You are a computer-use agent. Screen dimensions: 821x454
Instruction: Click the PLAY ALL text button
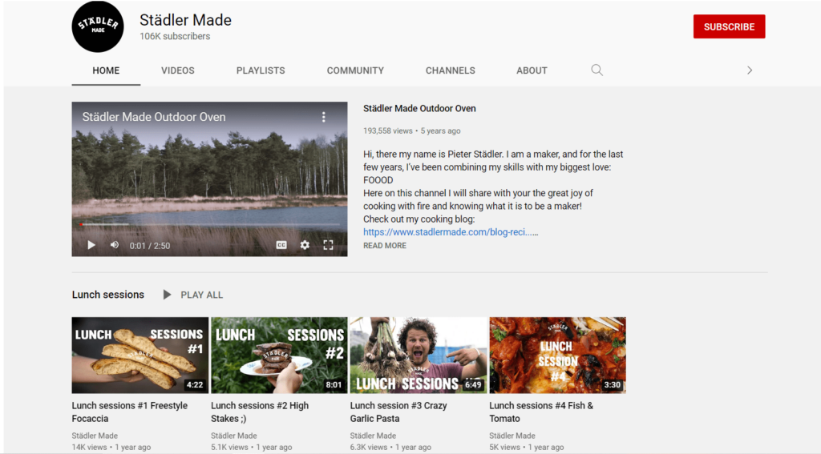pyautogui.click(x=201, y=295)
